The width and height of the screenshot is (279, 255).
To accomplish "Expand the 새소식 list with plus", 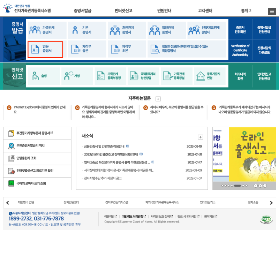I will pyautogui.click(x=200, y=137).
